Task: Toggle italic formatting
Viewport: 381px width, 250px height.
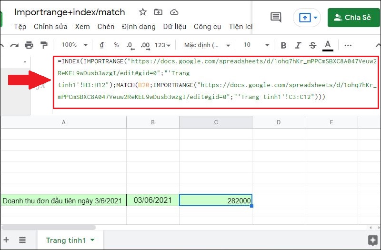Action: pos(298,45)
